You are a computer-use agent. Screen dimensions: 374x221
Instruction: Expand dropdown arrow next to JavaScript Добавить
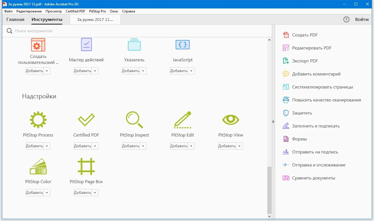pyautogui.click(x=191, y=71)
